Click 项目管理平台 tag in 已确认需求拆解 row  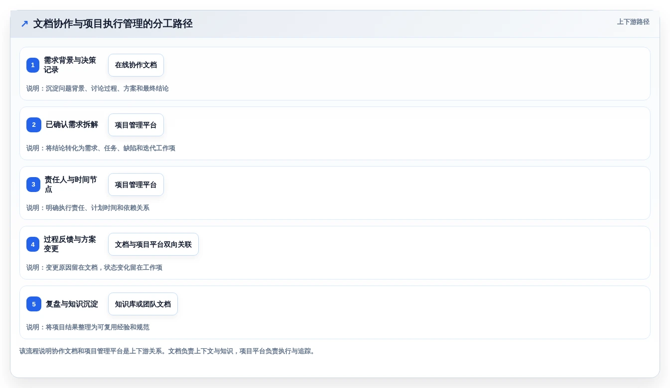tap(136, 125)
